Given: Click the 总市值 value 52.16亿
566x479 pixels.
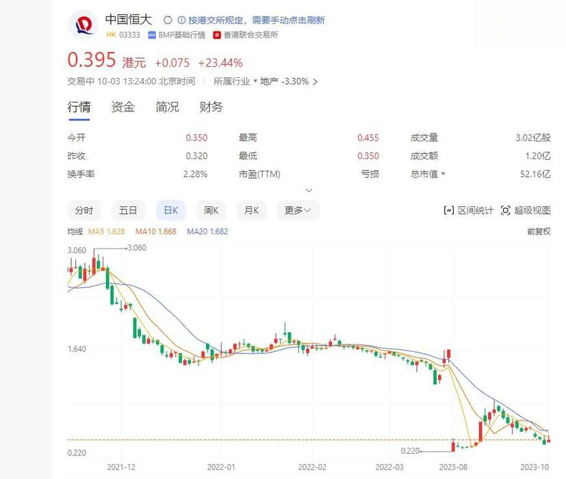Looking at the screenshot, I should pyautogui.click(x=535, y=174).
